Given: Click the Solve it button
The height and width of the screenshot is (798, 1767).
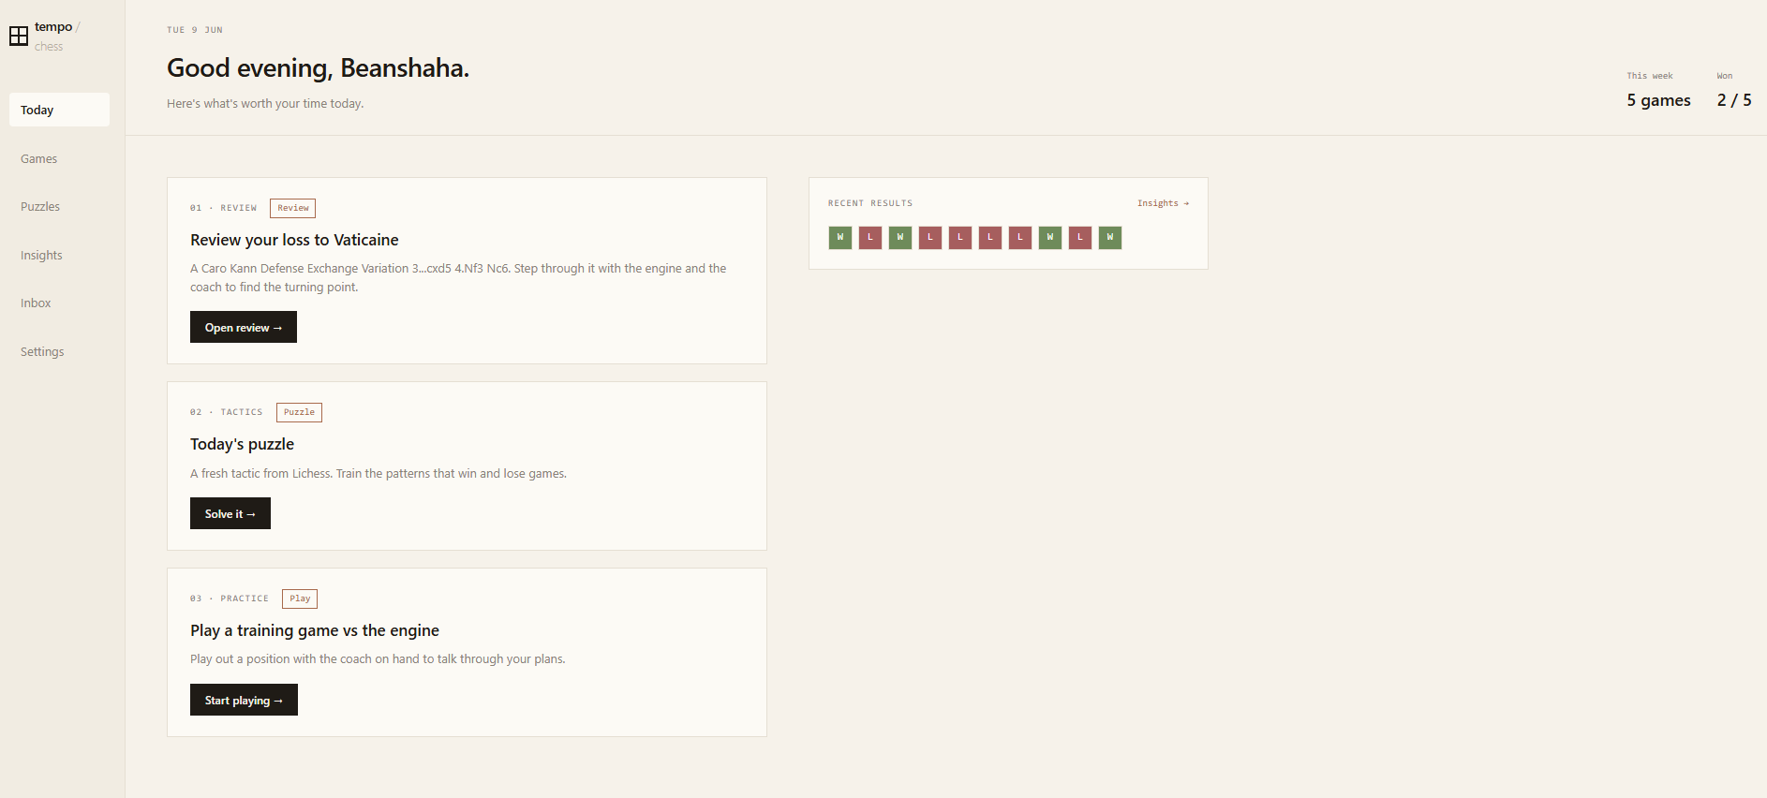Looking at the screenshot, I should [x=230, y=513].
